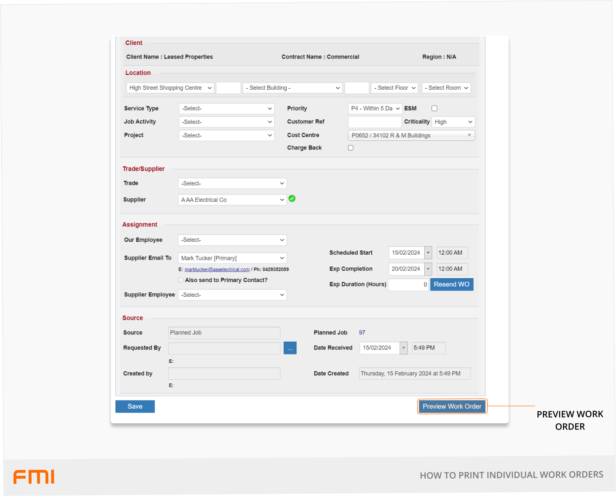Select the Supplier dropdown showing A AA Electrical Co
The width and height of the screenshot is (616, 496).
coord(232,200)
